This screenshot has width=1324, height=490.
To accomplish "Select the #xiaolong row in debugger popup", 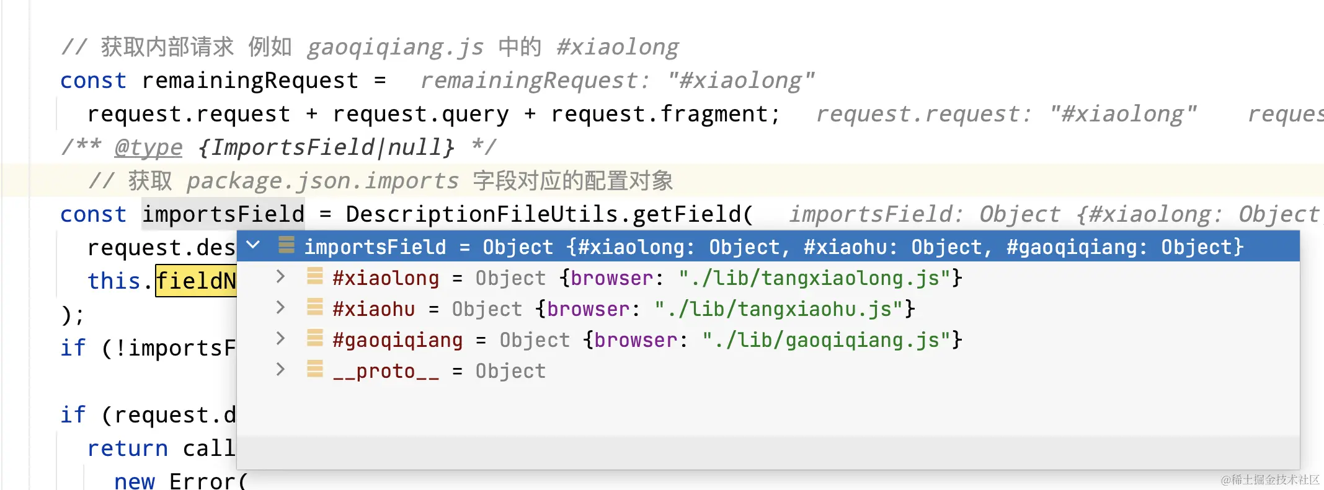I will pyautogui.click(x=768, y=278).
